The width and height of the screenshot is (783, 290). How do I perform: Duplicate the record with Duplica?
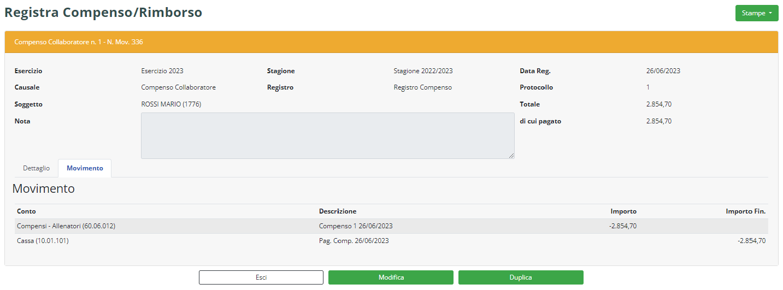[520, 277]
